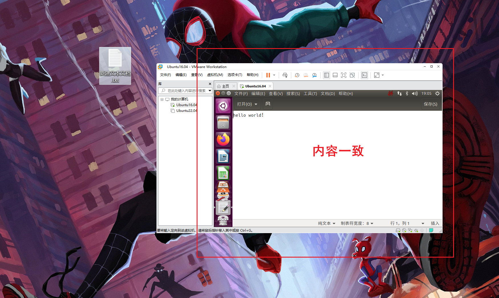Click the text editor icon in the launcher
This screenshot has height=298, width=499.
pyautogui.click(x=223, y=207)
